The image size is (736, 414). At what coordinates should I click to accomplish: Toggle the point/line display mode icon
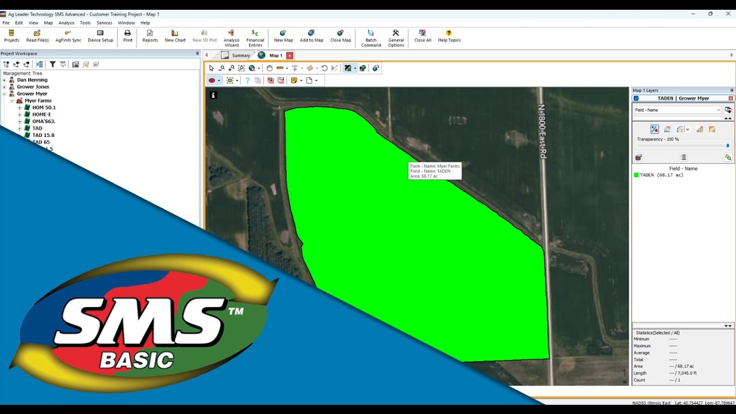(654, 129)
